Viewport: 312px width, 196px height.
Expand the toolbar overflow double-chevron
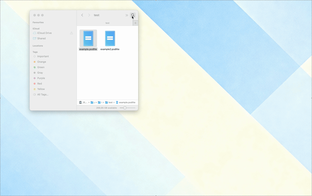[127, 15]
